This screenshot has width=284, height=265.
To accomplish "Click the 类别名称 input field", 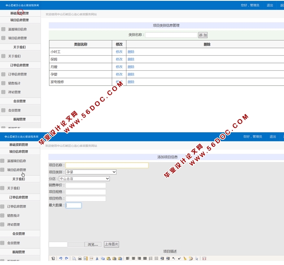I will click(x=171, y=35).
